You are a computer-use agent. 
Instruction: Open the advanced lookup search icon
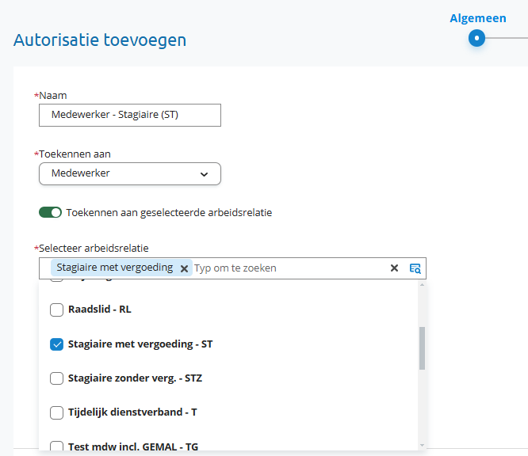(415, 268)
